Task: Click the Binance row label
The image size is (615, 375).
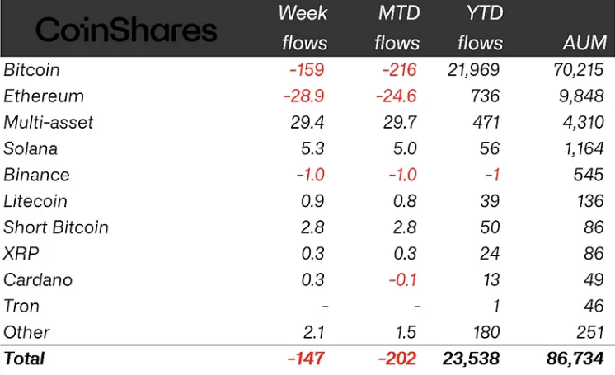Action: (x=36, y=175)
